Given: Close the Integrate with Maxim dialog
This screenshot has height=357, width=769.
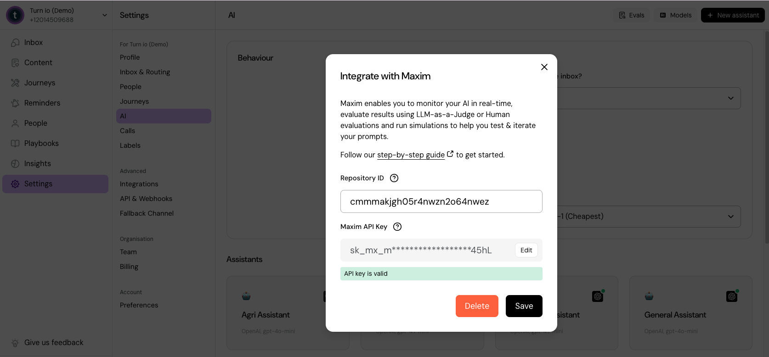Looking at the screenshot, I should 544,67.
